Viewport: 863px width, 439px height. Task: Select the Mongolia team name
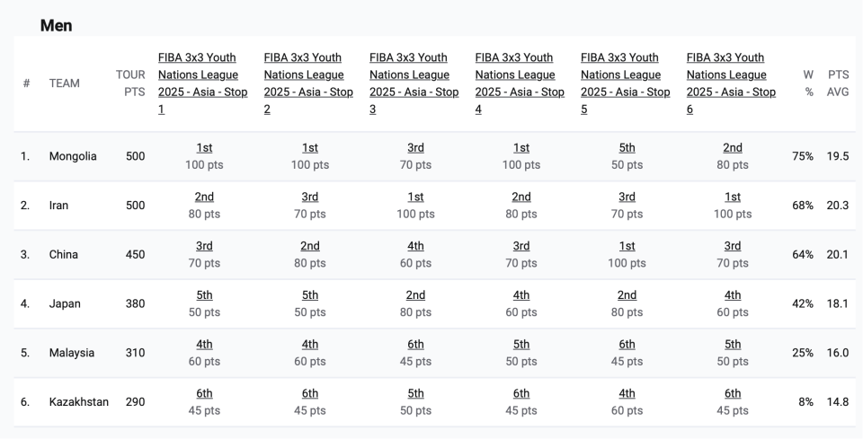click(73, 156)
